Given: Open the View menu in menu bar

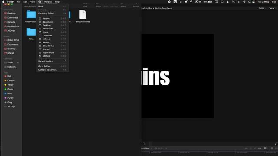Looking at the screenshot, I should pyautogui.click(x=33, y=2).
